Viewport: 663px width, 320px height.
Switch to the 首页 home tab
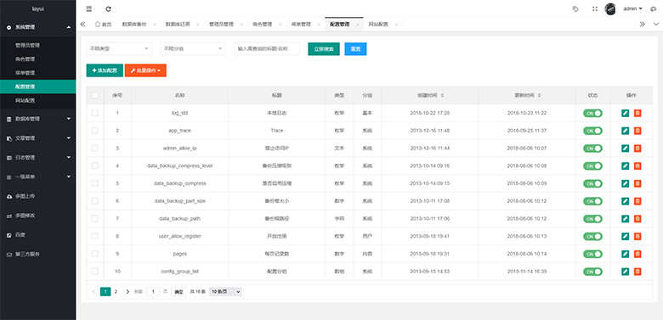click(104, 25)
